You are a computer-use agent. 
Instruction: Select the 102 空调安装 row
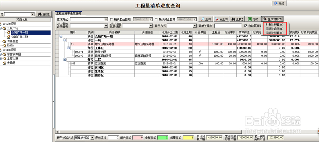click(x=187, y=63)
